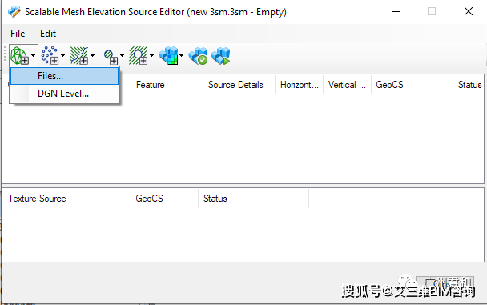The width and height of the screenshot is (487, 305).
Task: Click the add hatched region source icon
Action: coord(139,55)
